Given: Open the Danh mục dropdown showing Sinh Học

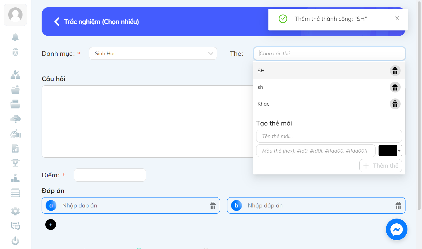Looking at the screenshot, I should pos(153,53).
